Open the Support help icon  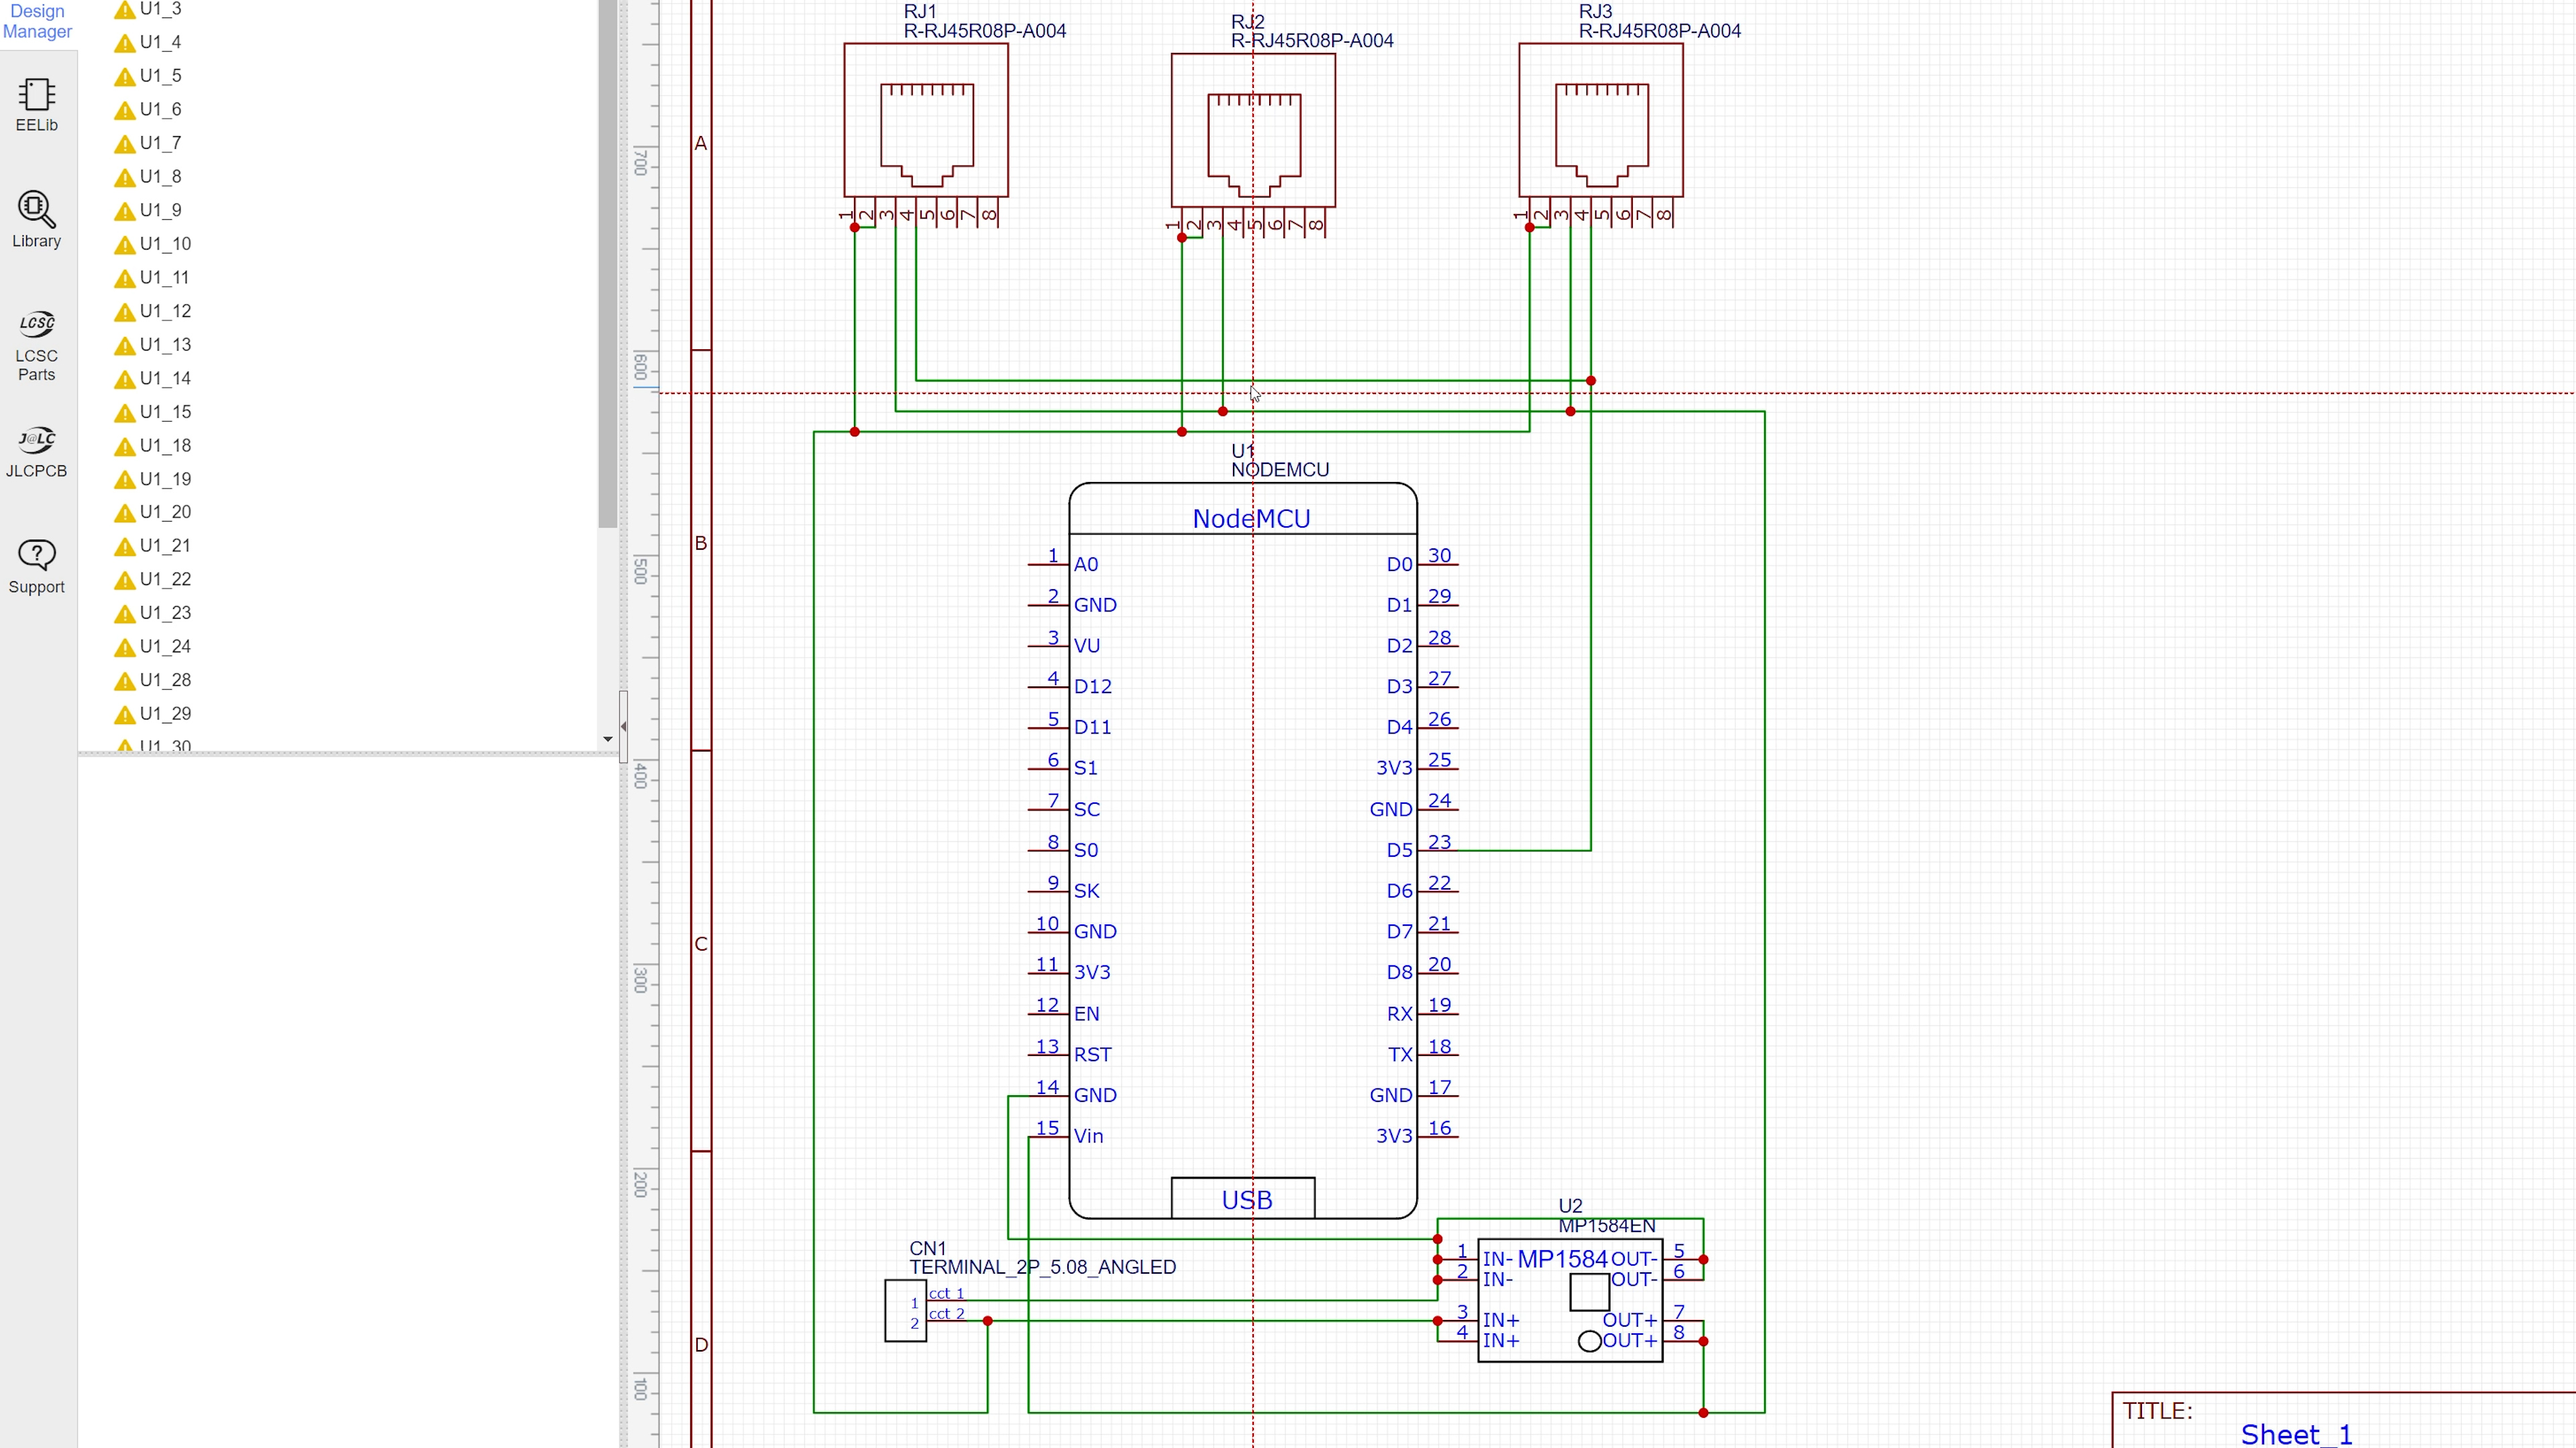coord(37,566)
